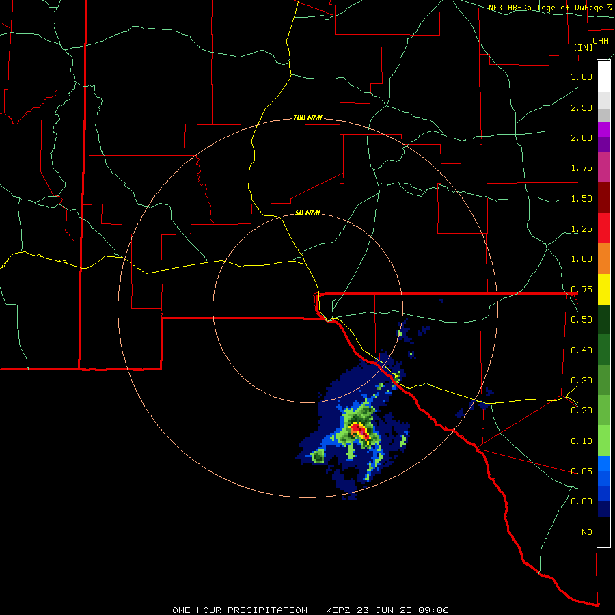Click the 0.75 legend value

pyautogui.click(x=582, y=290)
